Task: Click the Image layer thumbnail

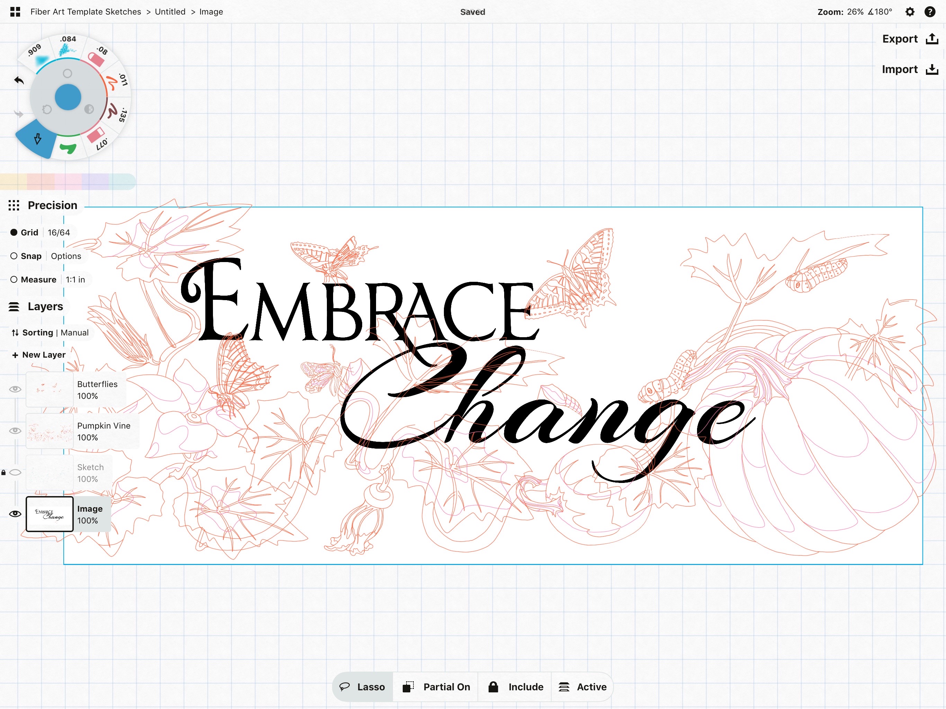Action: (x=48, y=513)
